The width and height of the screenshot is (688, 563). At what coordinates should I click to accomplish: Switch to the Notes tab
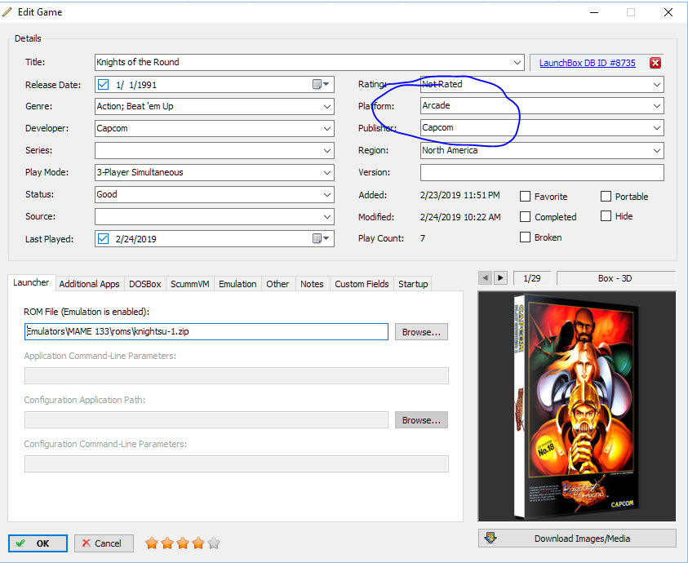coord(312,284)
